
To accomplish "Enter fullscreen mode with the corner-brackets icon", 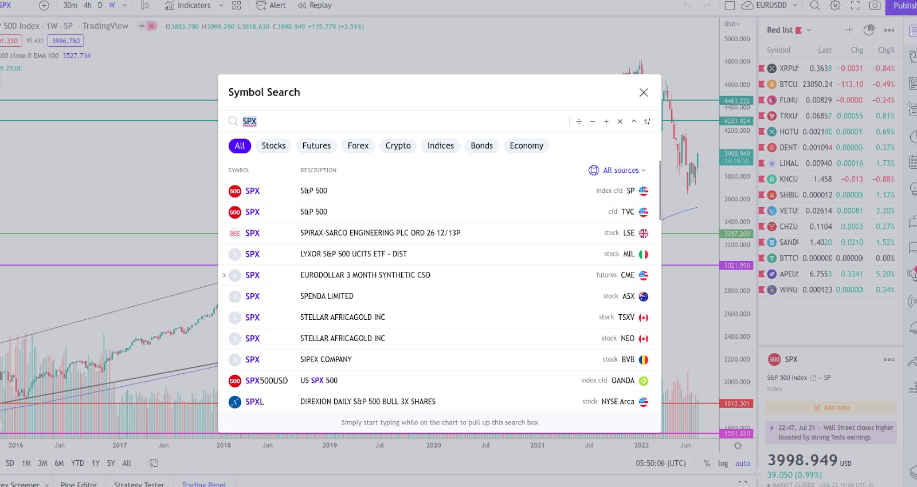I will [x=855, y=5].
